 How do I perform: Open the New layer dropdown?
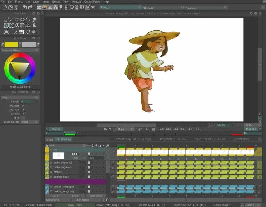[68, 146]
